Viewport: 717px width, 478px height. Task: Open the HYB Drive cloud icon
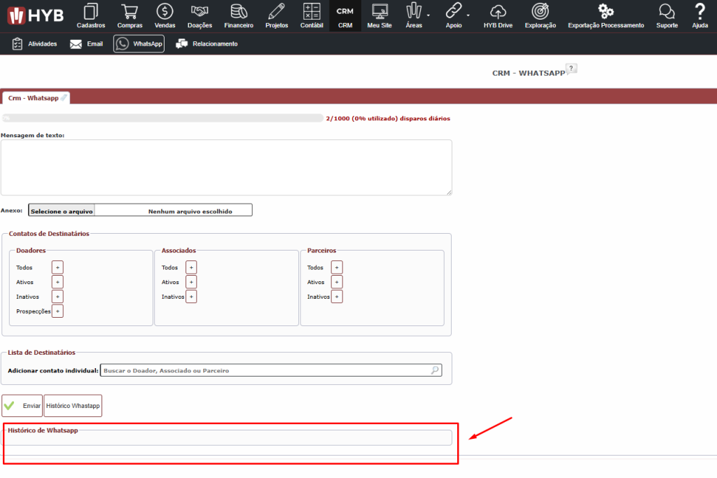pyautogui.click(x=498, y=12)
